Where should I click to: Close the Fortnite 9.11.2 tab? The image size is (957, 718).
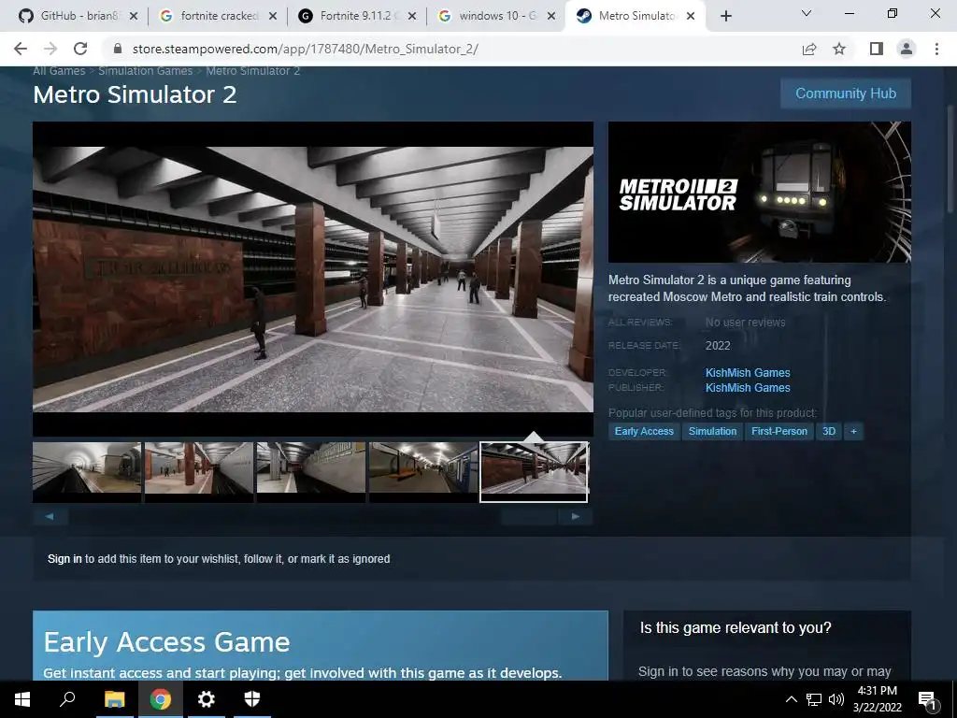[412, 17]
